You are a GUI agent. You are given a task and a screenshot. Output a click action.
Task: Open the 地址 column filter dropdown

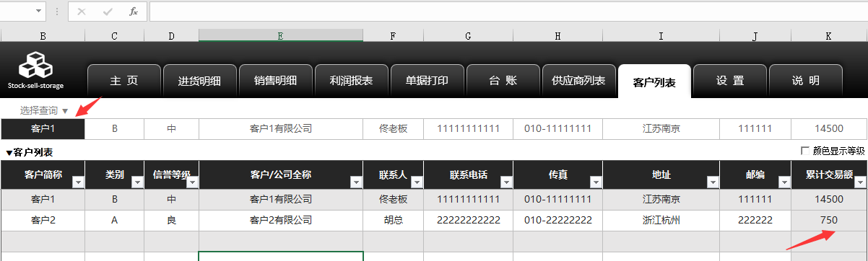pyautogui.click(x=713, y=183)
